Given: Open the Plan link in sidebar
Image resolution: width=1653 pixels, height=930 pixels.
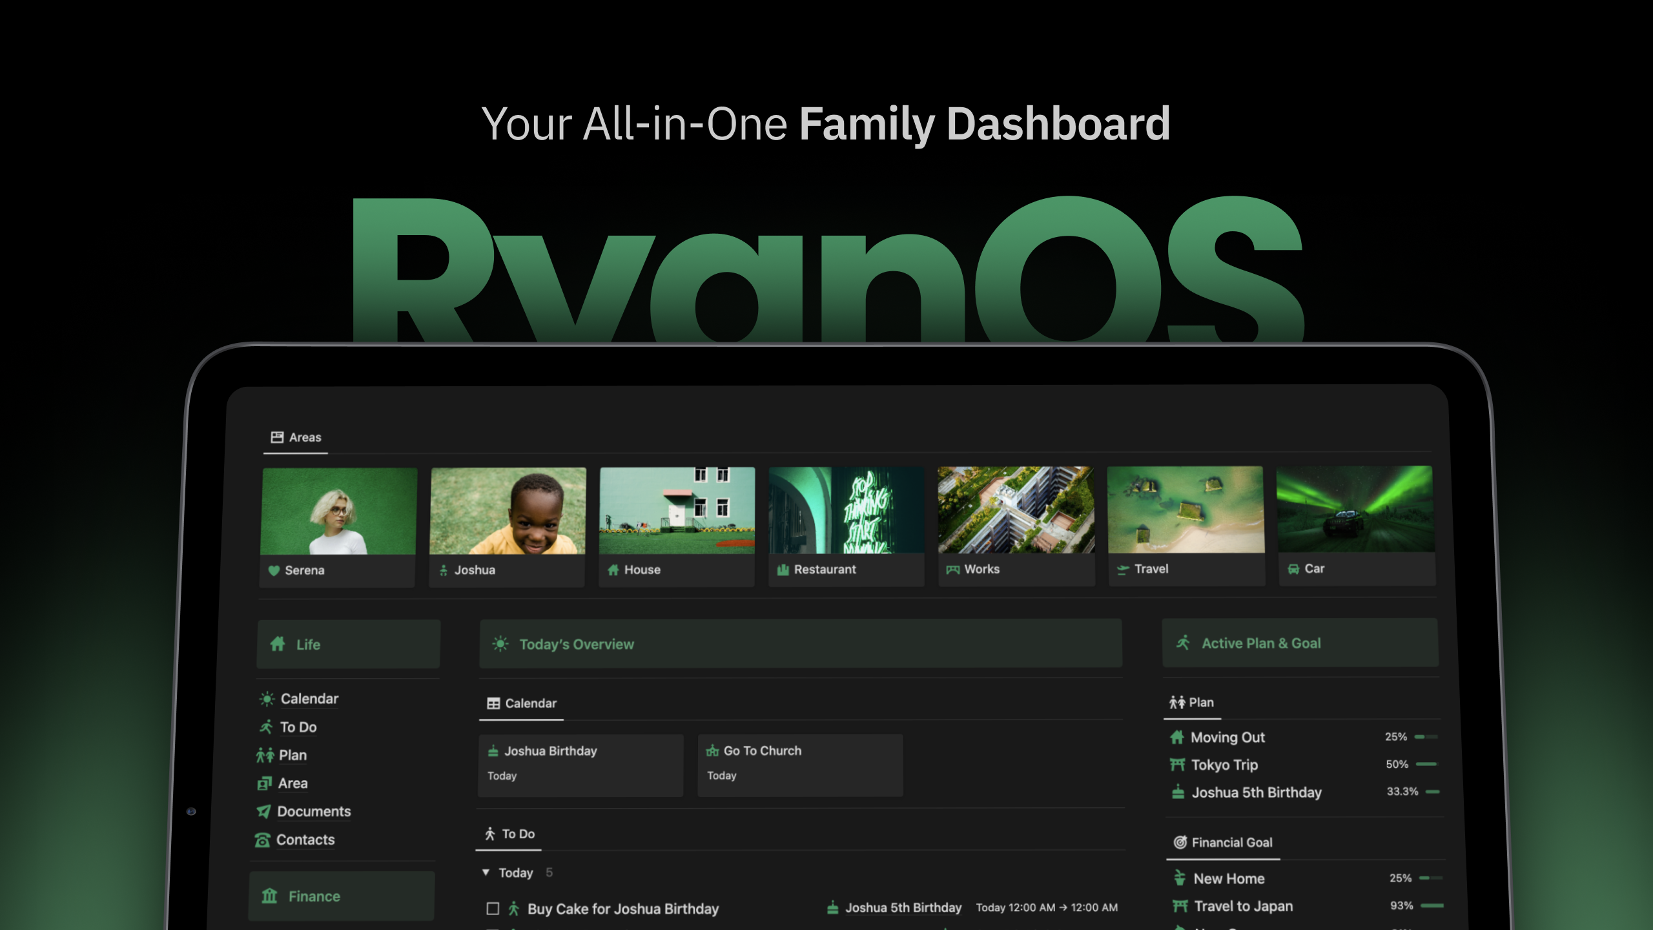Looking at the screenshot, I should 293,755.
